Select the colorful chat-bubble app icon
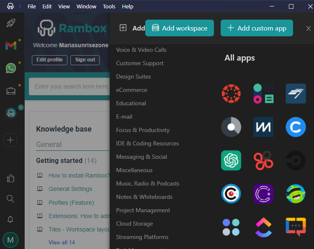This screenshot has width=314, height=249. (296, 227)
